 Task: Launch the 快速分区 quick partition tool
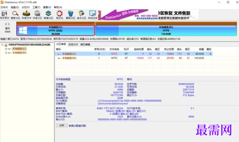tap(37, 15)
